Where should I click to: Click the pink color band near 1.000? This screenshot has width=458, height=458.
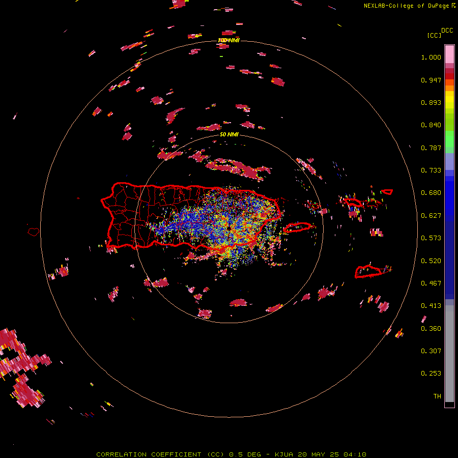pos(449,54)
